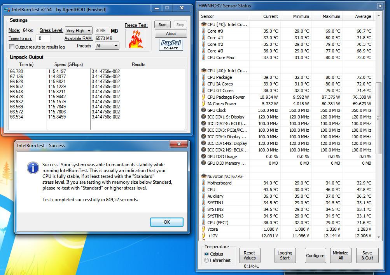This screenshot has width=390, height=275.
Task: Click the thermometer icon next to Core #1
Action: pos(203,38)
